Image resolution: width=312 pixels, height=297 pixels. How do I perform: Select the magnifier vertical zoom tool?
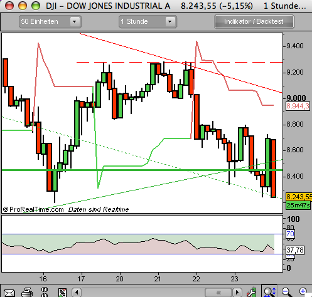click(x=269, y=291)
